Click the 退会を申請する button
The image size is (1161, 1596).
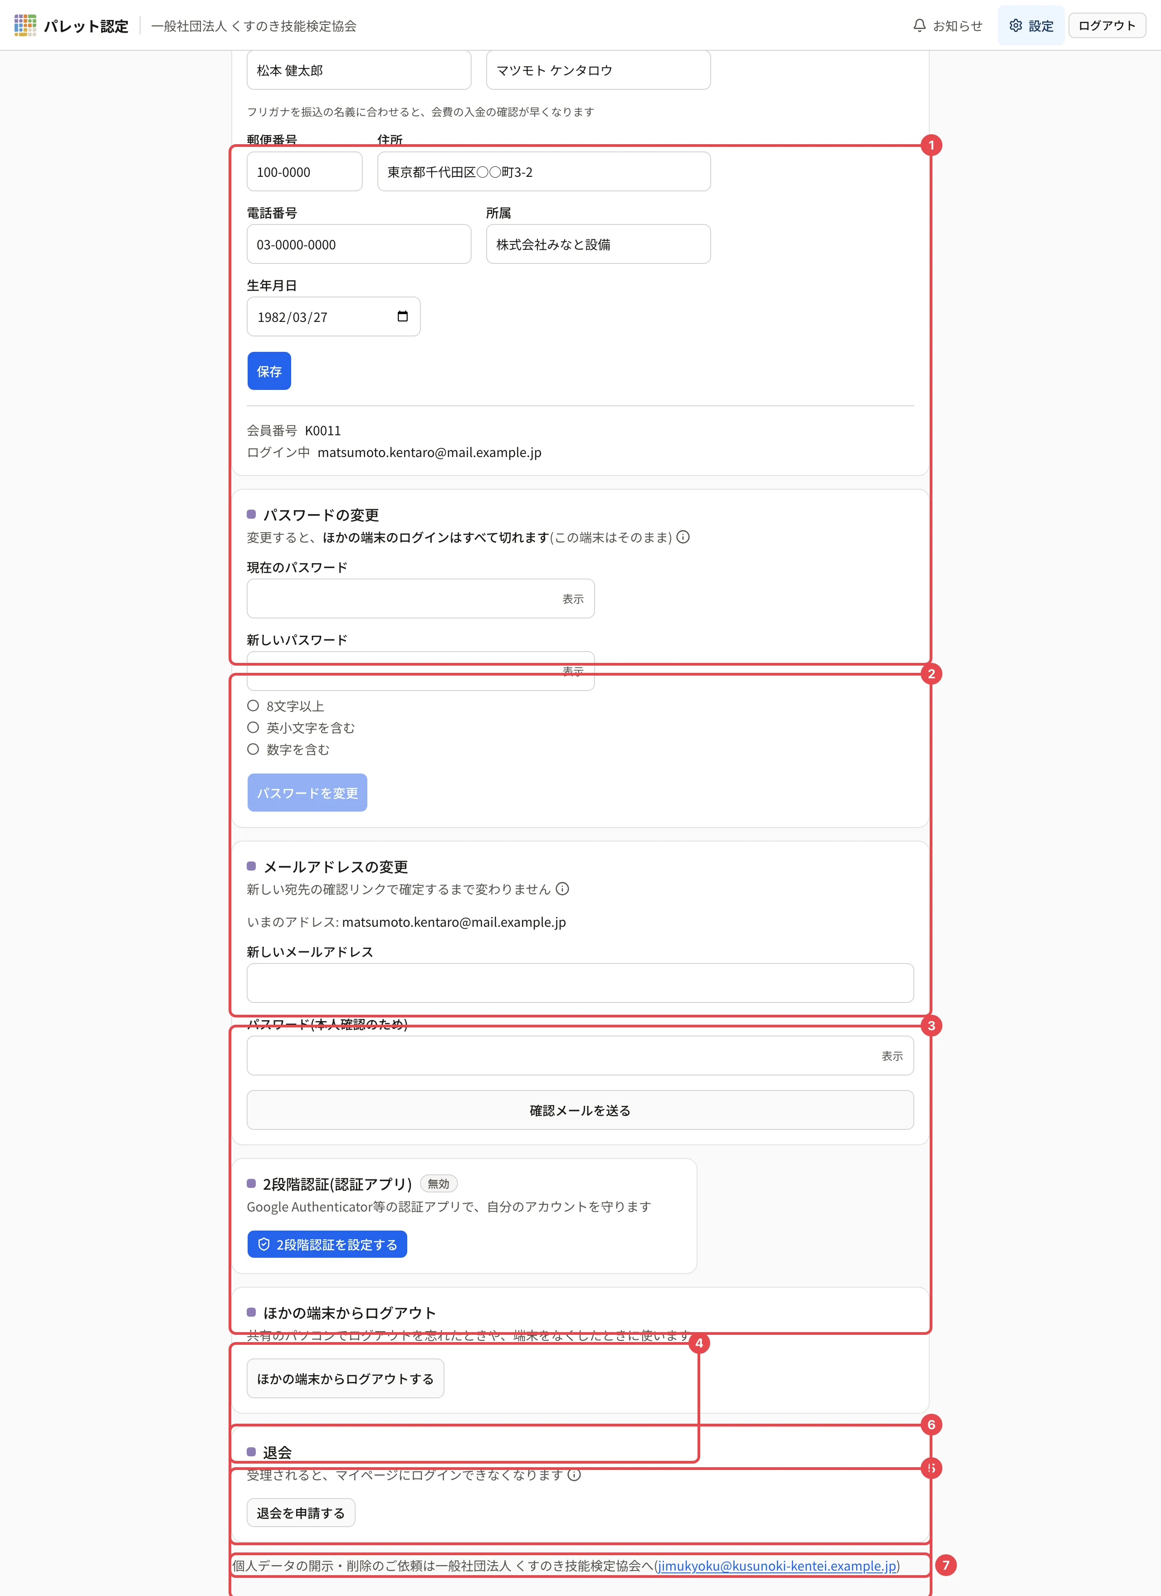pos(301,1512)
